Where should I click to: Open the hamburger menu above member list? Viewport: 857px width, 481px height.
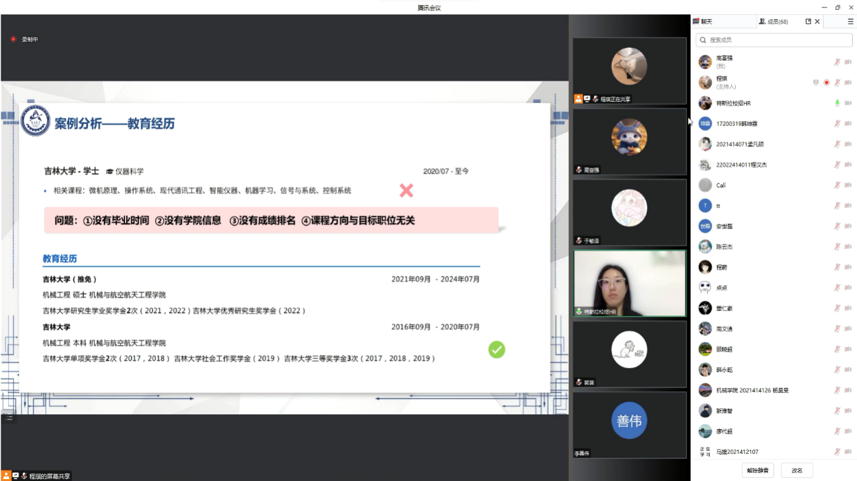pyautogui.click(x=850, y=22)
